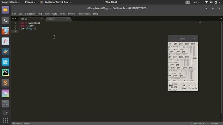This screenshot has height=125, width=223.
Task: Select the 8x zoom radio in Loupe
Action: tap(196, 86)
